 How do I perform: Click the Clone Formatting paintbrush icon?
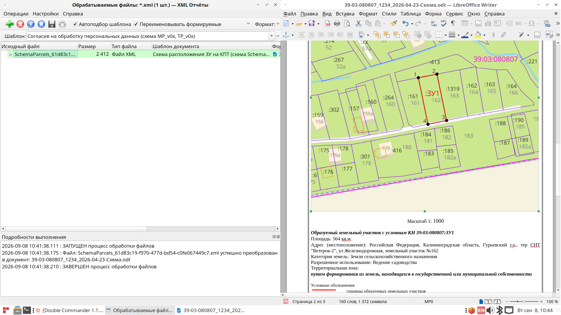(x=394, y=24)
